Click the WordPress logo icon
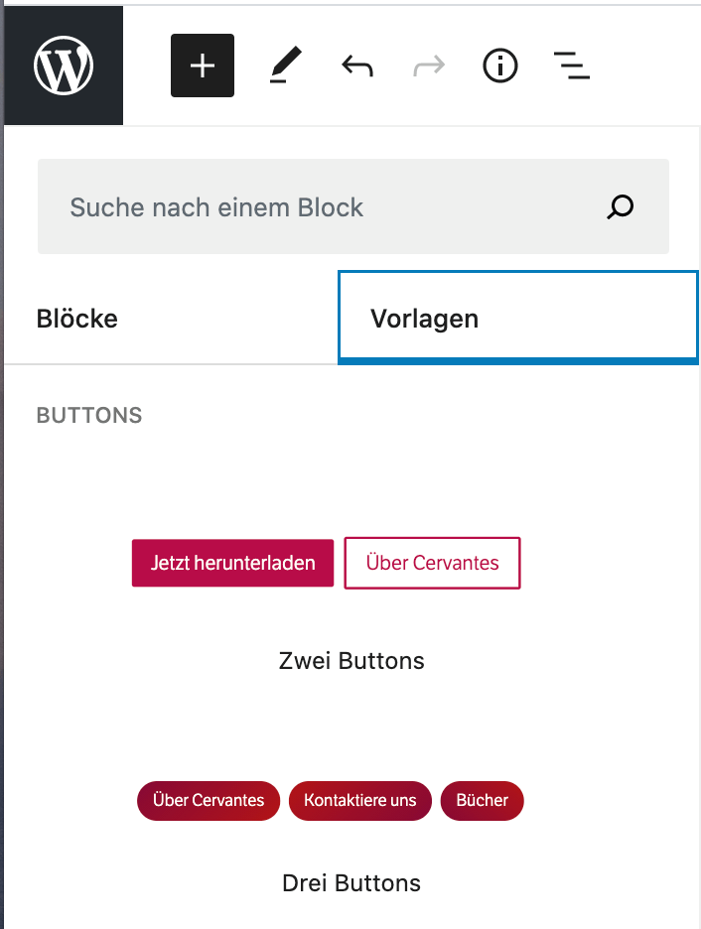This screenshot has height=929, width=701. (x=63, y=66)
